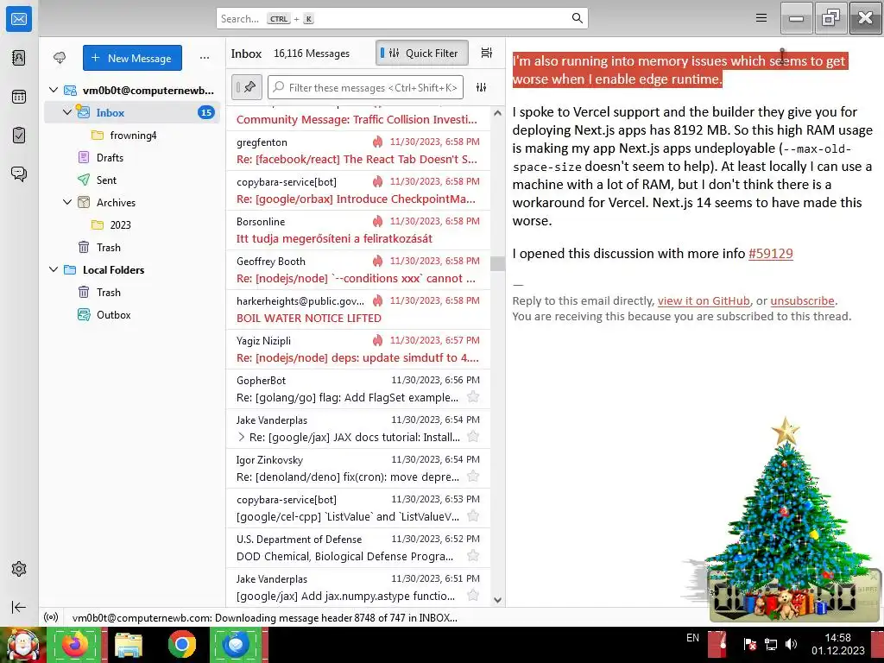This screenshot has height=663, width=884.
Task: Click message list scroll down arrow
Action: pos(497,600)
